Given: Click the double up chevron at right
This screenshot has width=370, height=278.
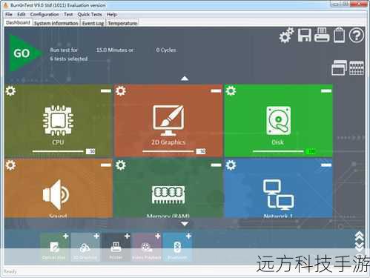Looking at the screenshot, I should tap(360, 236).
